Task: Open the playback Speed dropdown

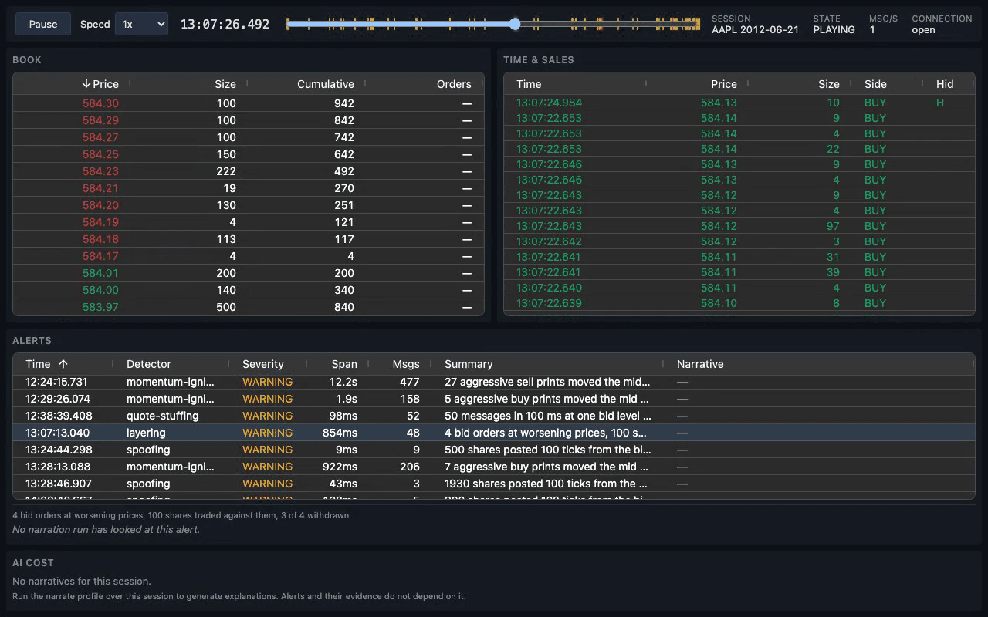Action: pos(142,24)
